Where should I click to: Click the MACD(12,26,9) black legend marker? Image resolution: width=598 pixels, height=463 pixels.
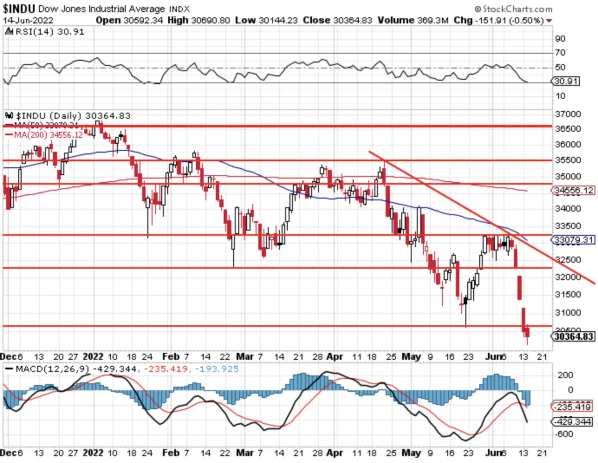tap(9, 369)
